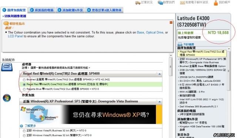Click the Intel processor logo icon
The width and height of the screenshot is (237, 138).
tap(7, 67)
